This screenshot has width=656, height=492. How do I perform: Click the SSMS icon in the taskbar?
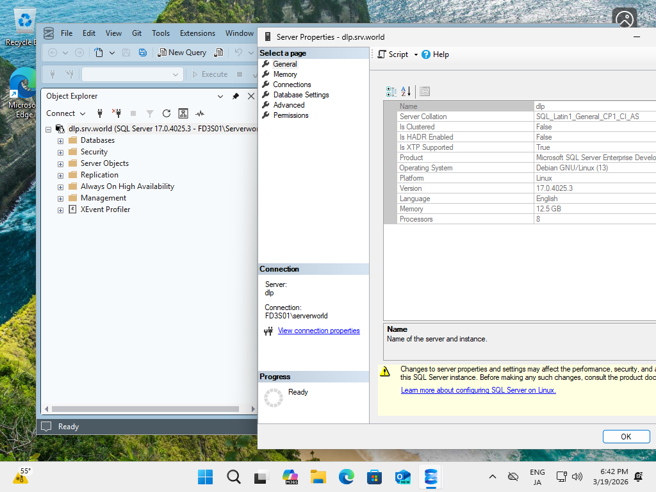430,477
